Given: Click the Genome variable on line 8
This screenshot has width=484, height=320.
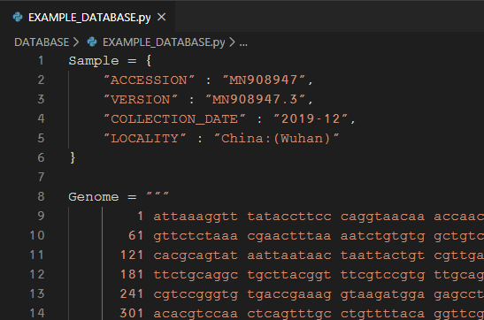Looking at the screenshot, I should pos(94,197).
